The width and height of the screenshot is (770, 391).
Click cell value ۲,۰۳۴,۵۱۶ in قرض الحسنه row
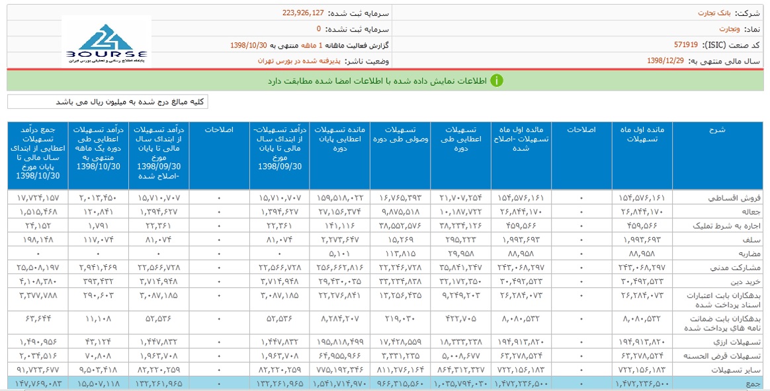[x=38, y=356]
